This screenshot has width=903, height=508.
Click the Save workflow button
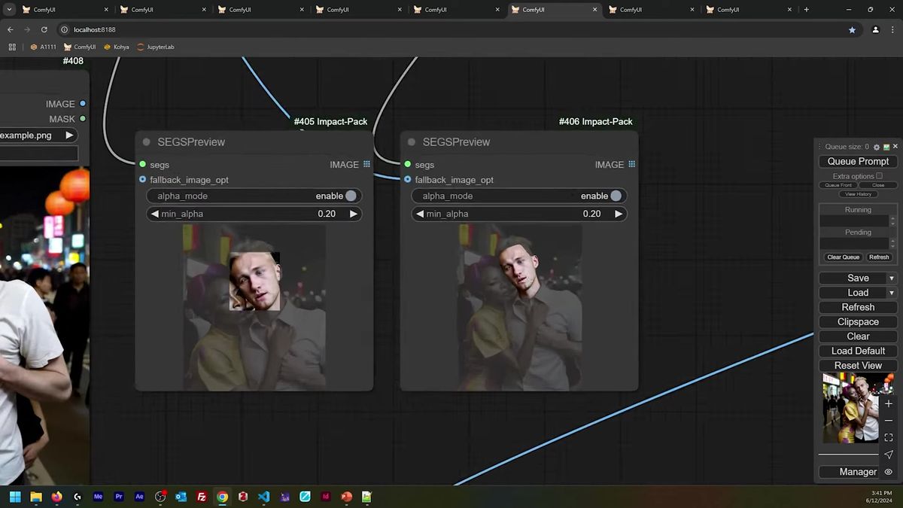click(x=853, y=278)
